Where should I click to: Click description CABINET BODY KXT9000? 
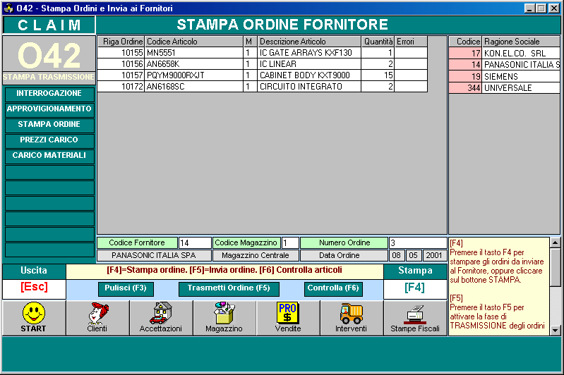[309, 75]
